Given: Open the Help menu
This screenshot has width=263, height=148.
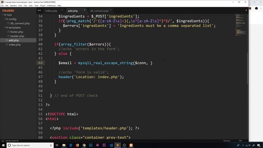Looking at the screenshot, I should tap(59, 5).
